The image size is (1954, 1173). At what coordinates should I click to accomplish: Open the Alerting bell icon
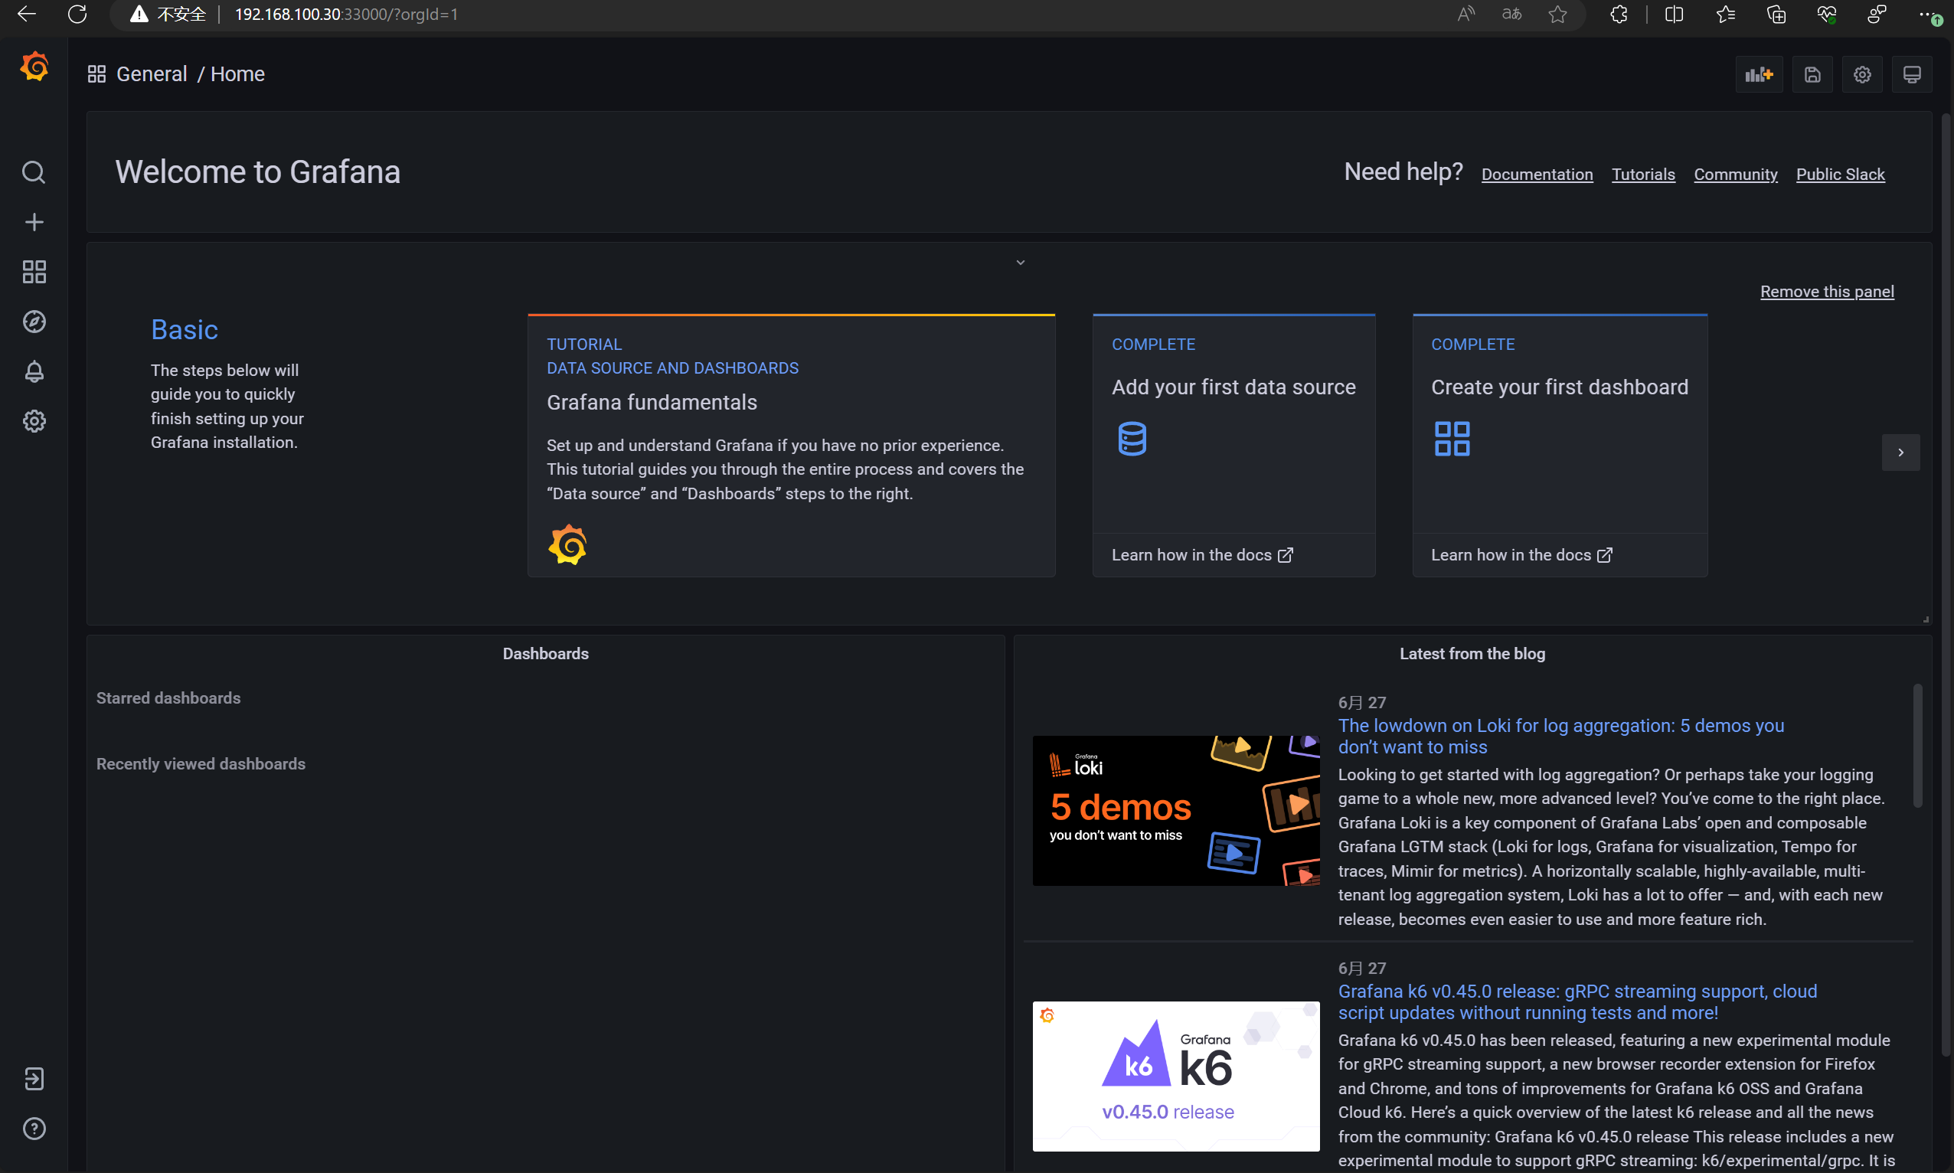click(34, 371)
